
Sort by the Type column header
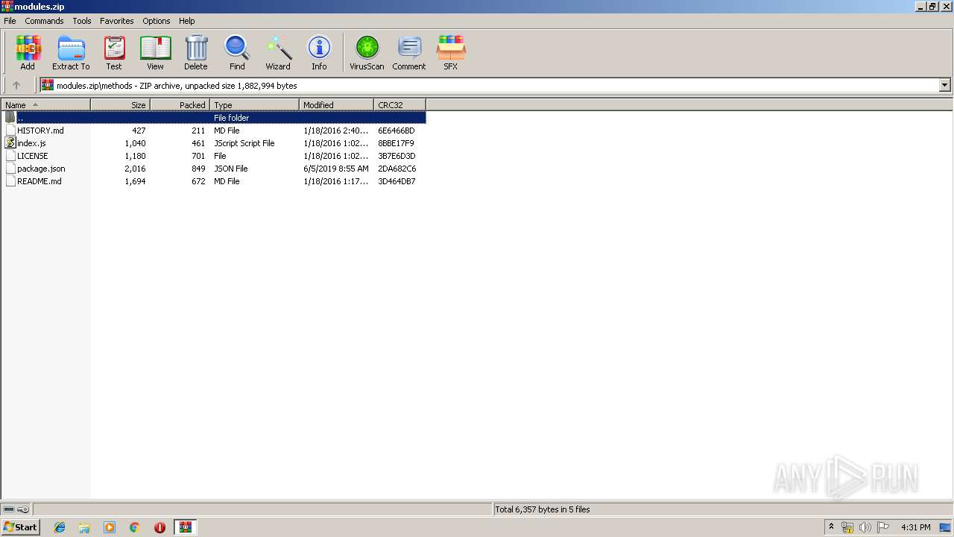254,105
